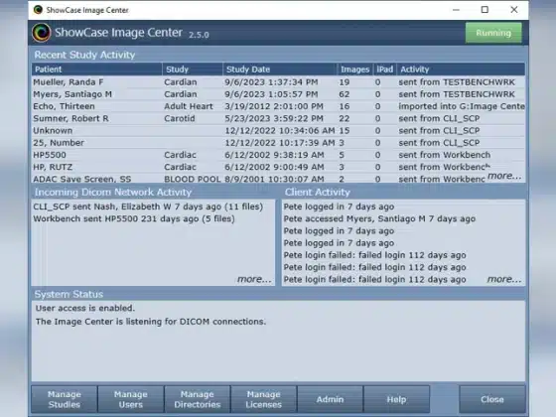
Task: Click the Close button at bottom right
Action: (492, 399)
